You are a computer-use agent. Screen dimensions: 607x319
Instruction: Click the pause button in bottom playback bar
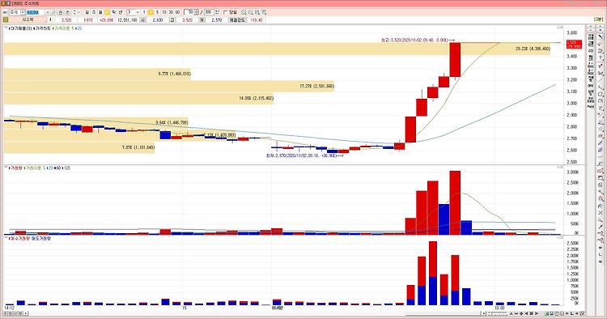point(531,313)
